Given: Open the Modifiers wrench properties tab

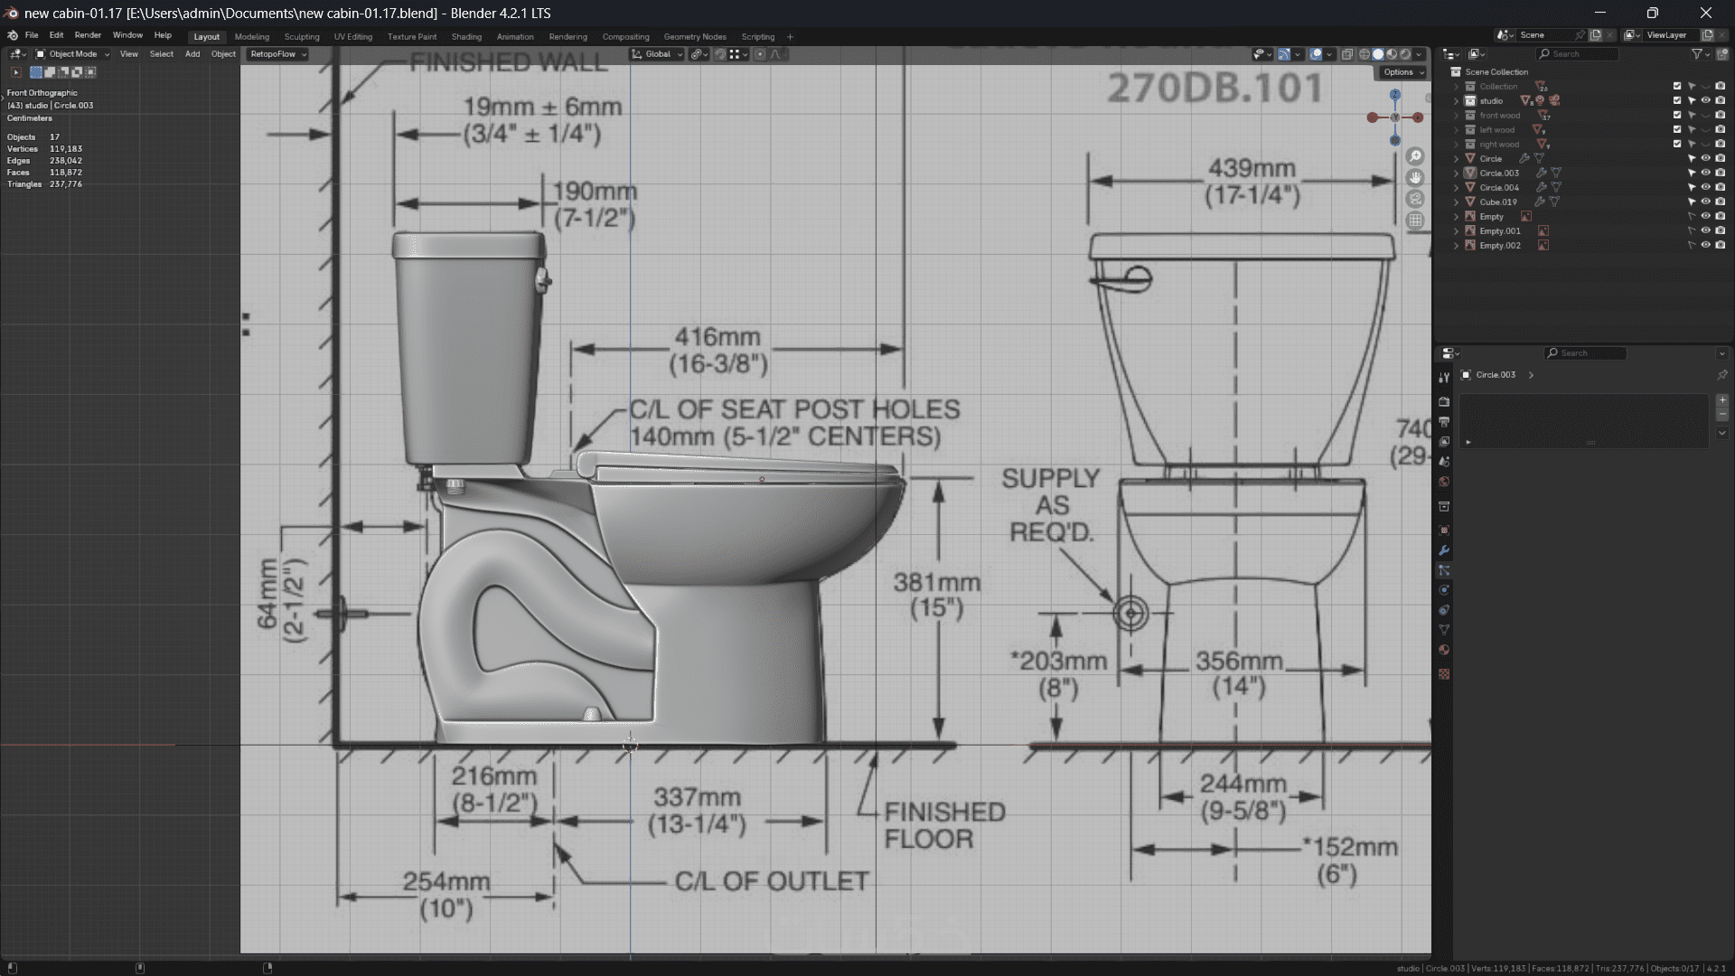Looking at the screenshot, I should (x=1444, y=550).
